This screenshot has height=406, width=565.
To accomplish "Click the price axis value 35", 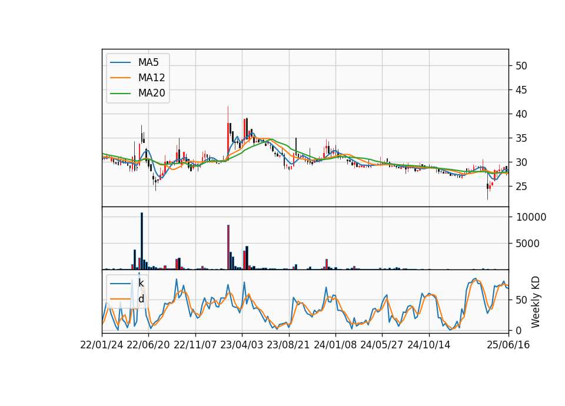I will [x=521, y=138].
